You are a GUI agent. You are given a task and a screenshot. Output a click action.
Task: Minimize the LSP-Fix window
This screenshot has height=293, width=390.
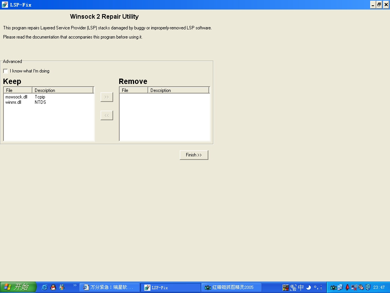(x=373, y=5)
